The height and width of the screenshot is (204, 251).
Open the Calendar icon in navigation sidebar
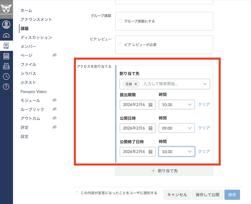click(x=6, y=56)
